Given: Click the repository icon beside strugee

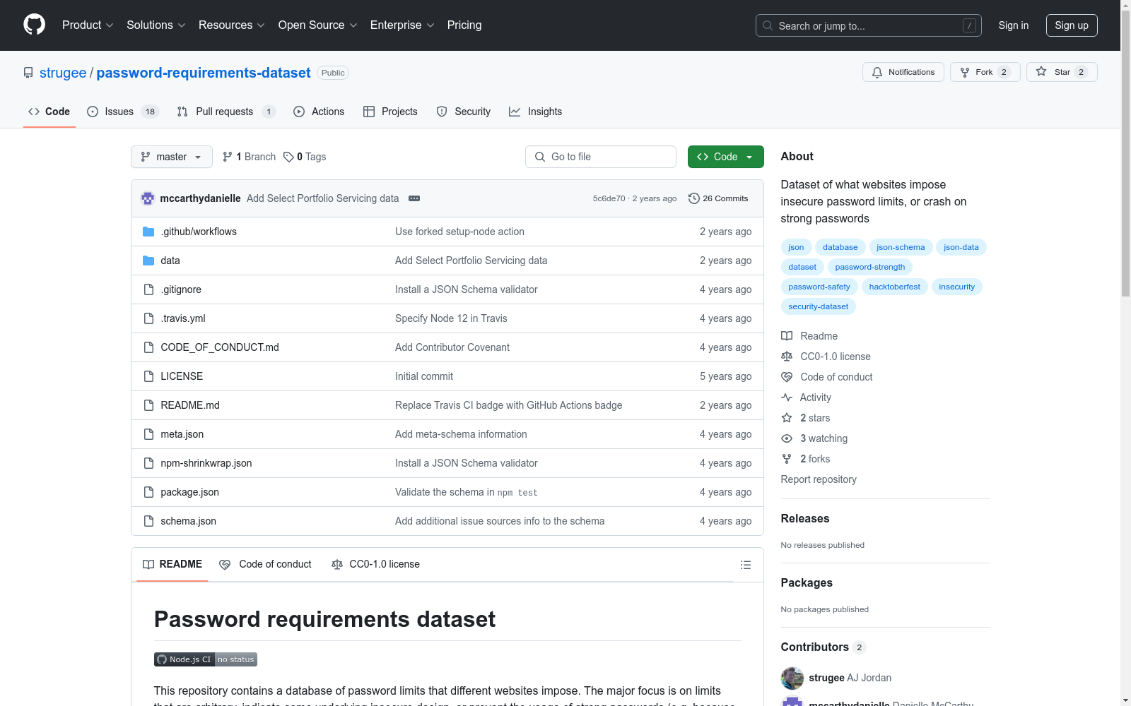Looking at the screenshot, I should point(28,73).
